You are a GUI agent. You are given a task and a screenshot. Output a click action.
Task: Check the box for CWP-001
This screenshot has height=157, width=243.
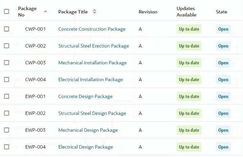[6, 29]
